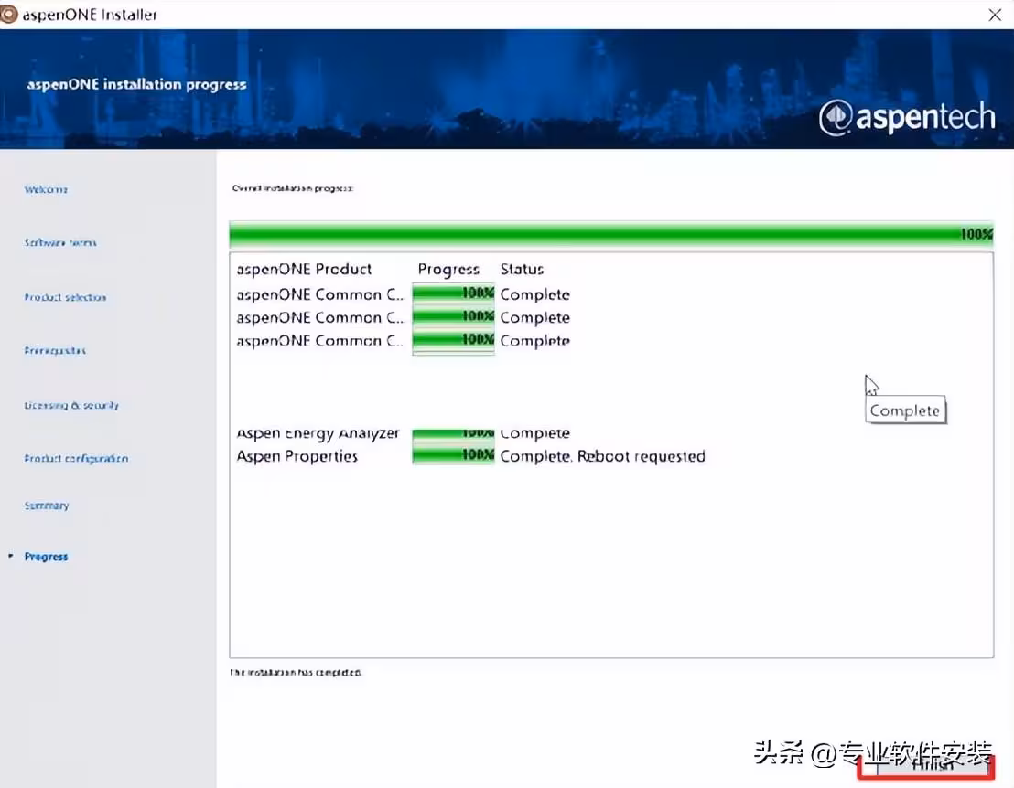Click the 'Complete. Reboot requested' status
Screen dimensions: 1014x788
point(602,457)
